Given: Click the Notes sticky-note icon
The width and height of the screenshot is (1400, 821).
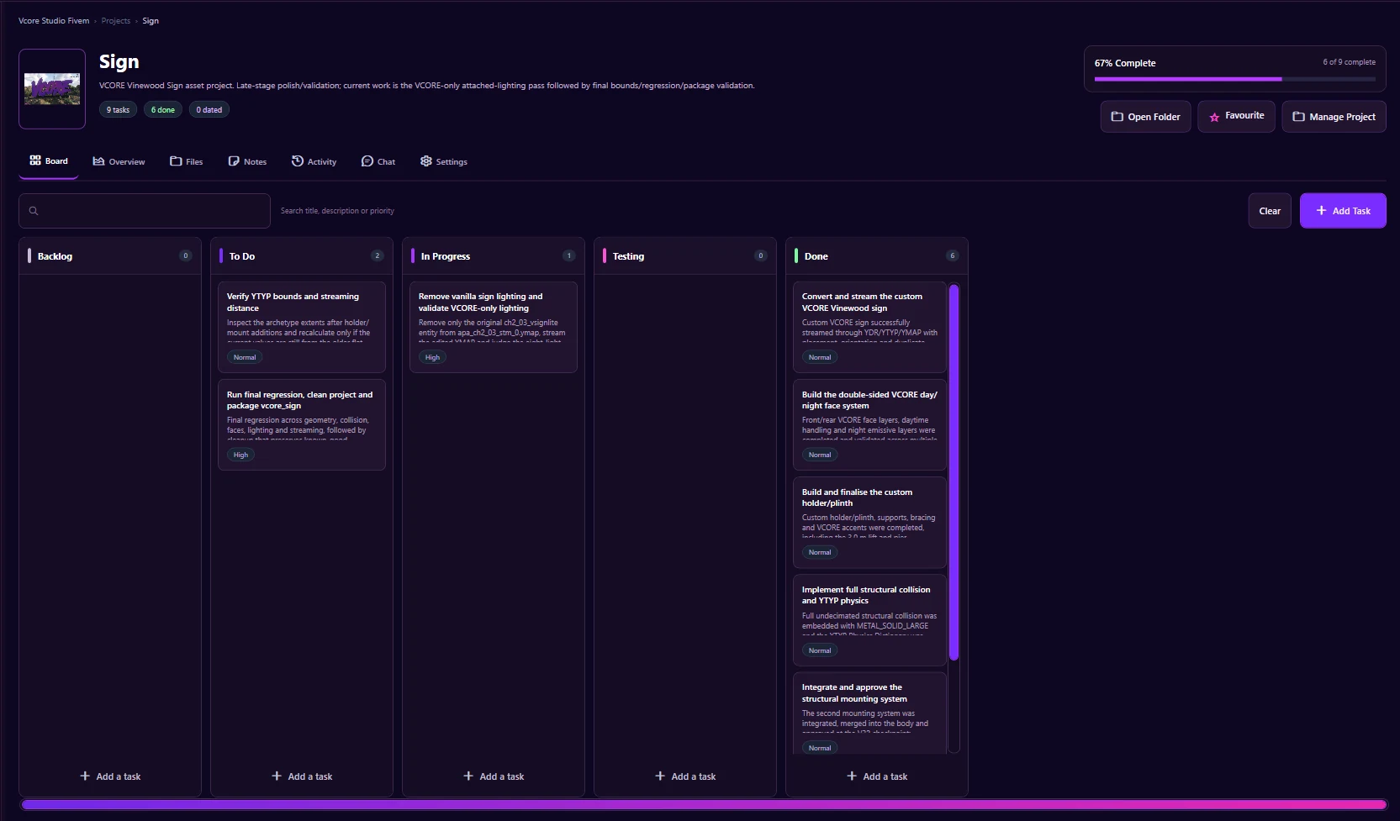Looking at the screenshot, I should click(234, 161).
